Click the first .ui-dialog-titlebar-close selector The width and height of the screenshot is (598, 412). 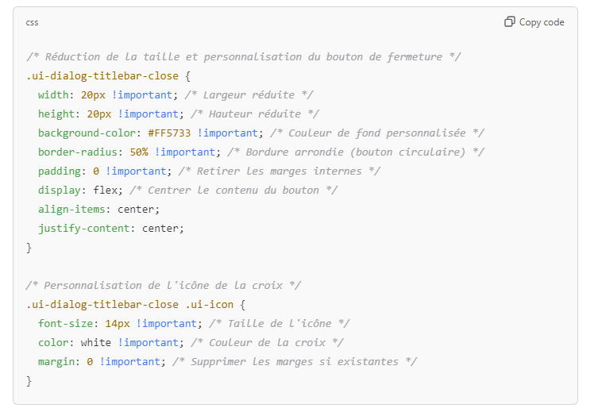pyautogui.click(x=102, y=76)
